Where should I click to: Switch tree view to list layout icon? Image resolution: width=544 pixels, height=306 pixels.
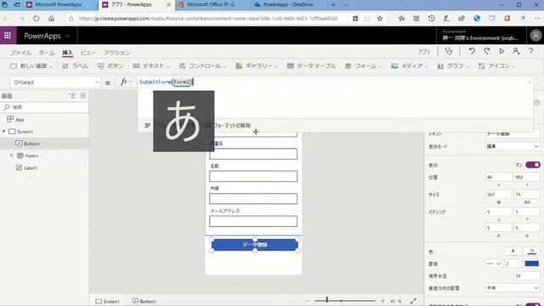(x=71, y=96)
